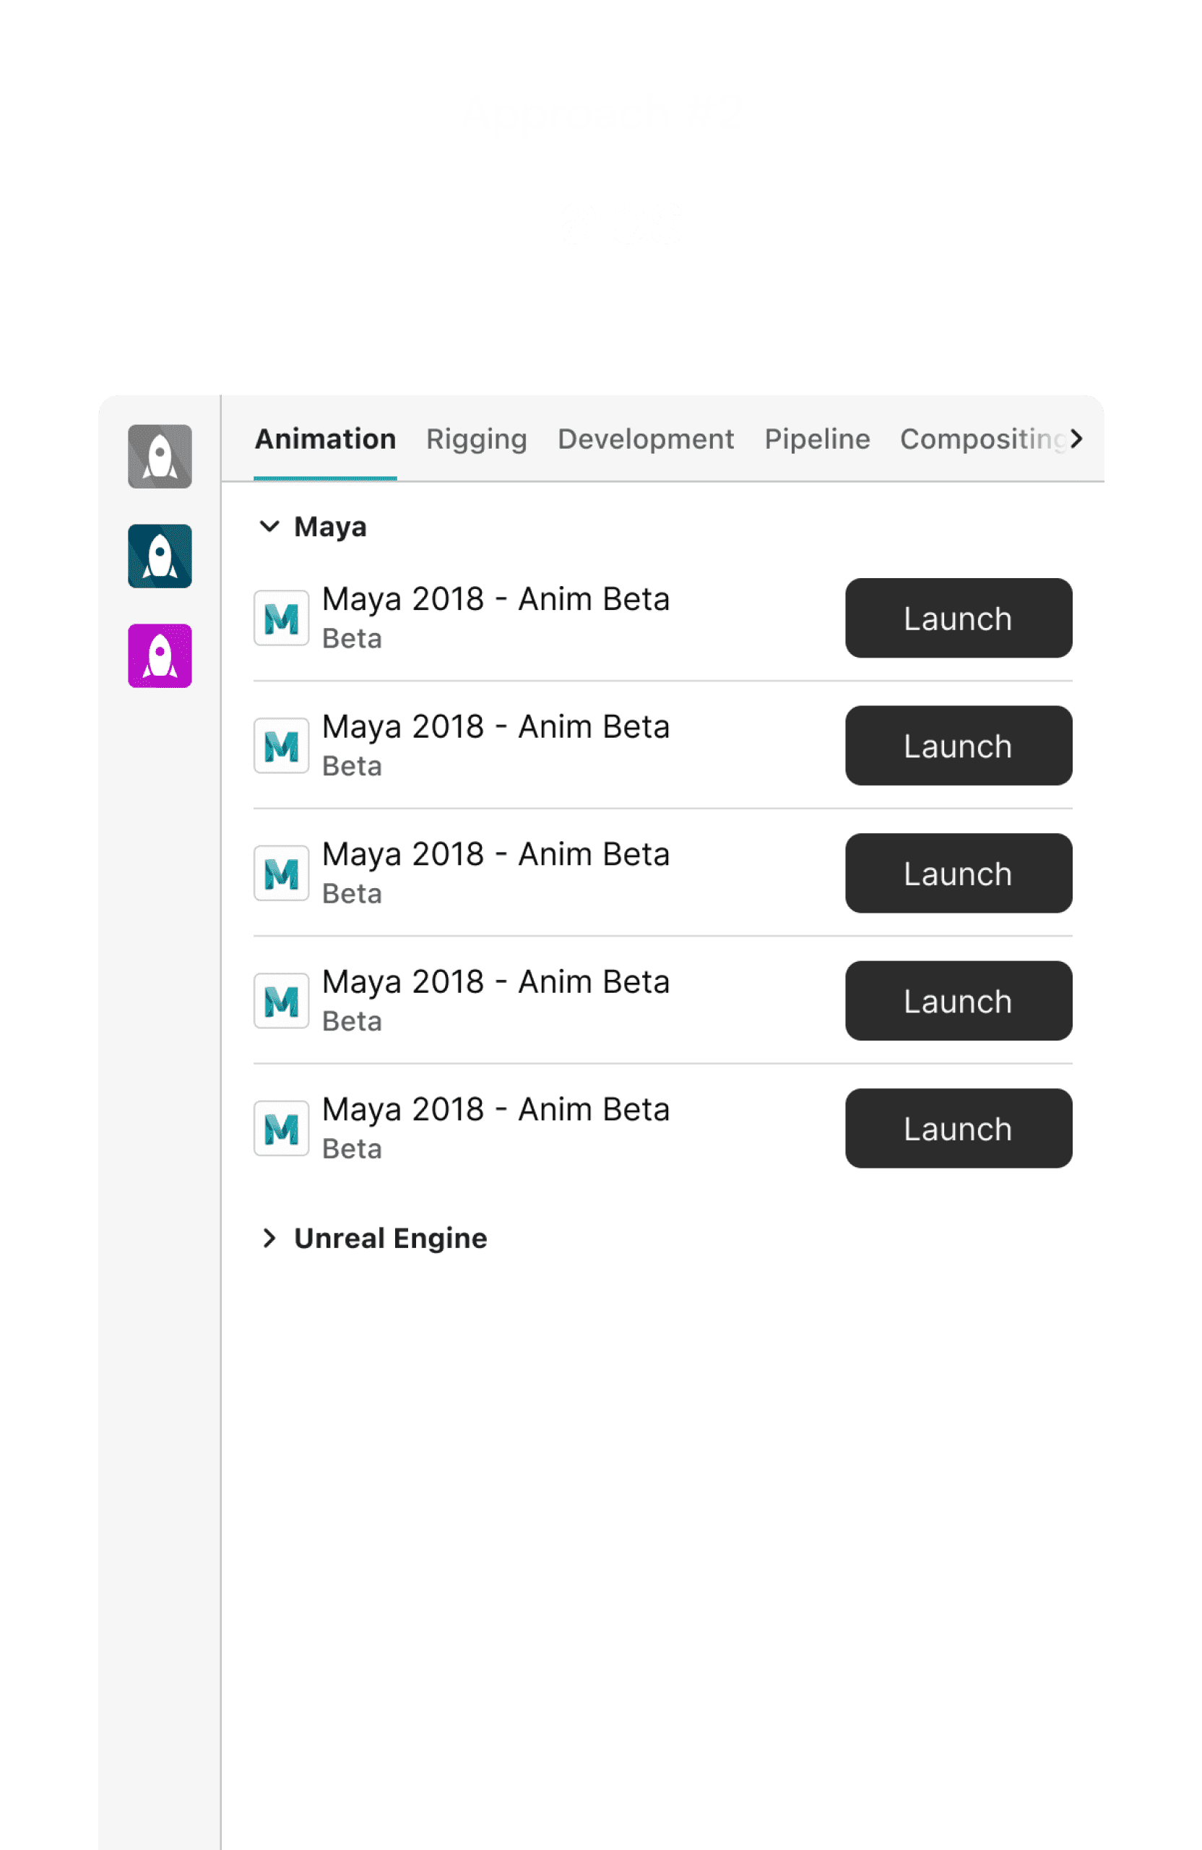Expand the Unreal Engine group chevron
Image resolution: width=1202 pixels, height=1850 pixels.
pos(269,1237)
